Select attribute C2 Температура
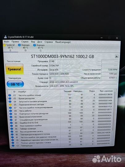Viewport: 125px width, 167px height. (61, 145)
